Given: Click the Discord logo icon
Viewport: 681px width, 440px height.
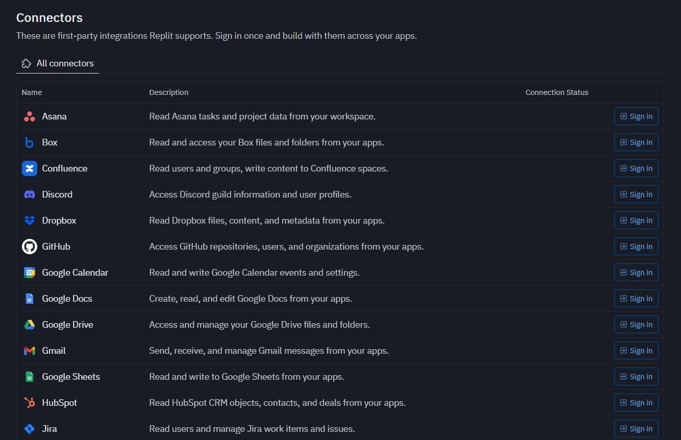Looking at the screenshot, I should (x=30, y=194).
